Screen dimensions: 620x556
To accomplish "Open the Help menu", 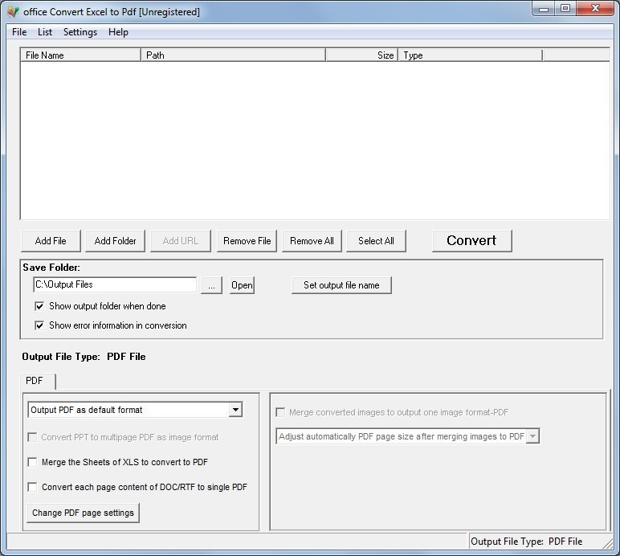I will pos(118,32).
